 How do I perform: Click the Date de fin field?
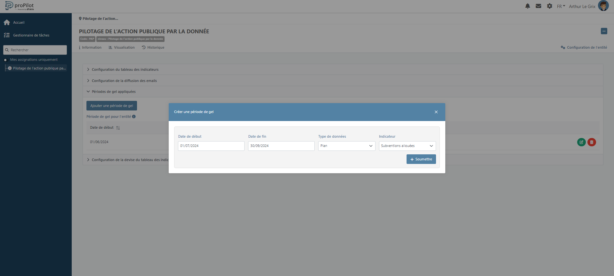coord(281,146)
